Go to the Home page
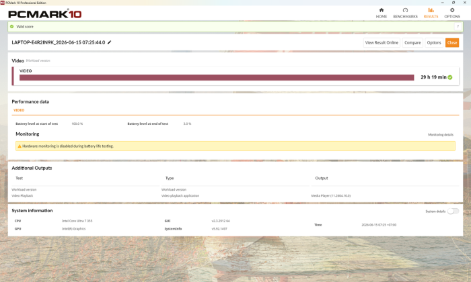Screen dimensions: 471x282 pyautogui.click(x=382, y=13)
